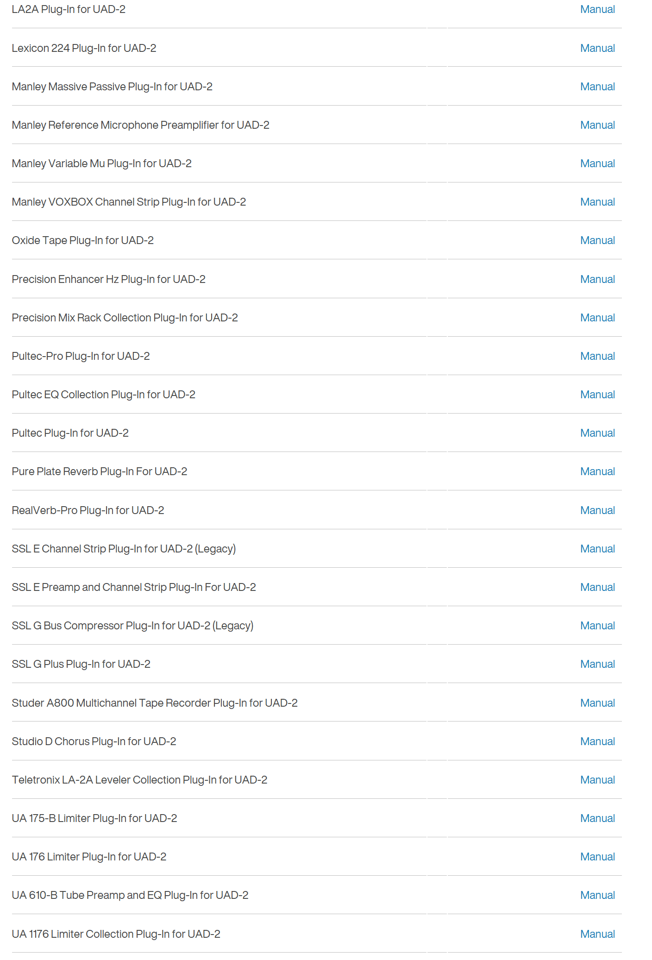Open Manley Reference Microphone Preamplifier manual
This screenshot has width=652, height=960.
click(x=597, y=125)
